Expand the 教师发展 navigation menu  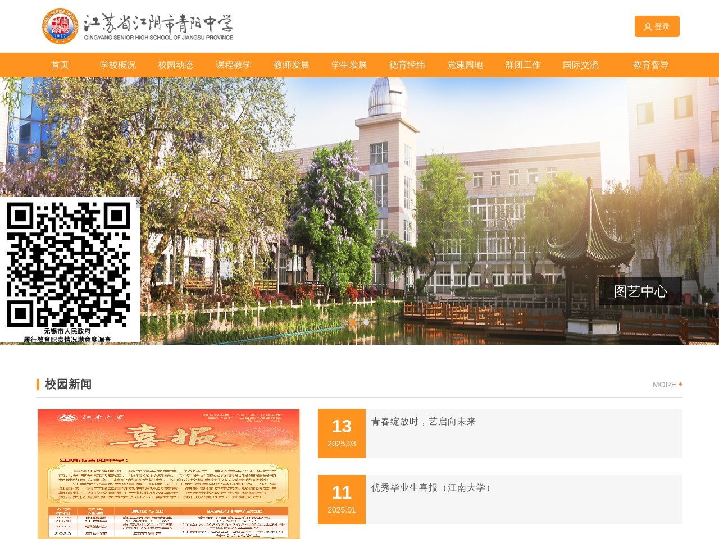[292, 65]
